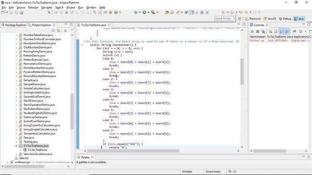
Task: Open the External Tools dropdown arrow
Action: (x=157, y=13)
